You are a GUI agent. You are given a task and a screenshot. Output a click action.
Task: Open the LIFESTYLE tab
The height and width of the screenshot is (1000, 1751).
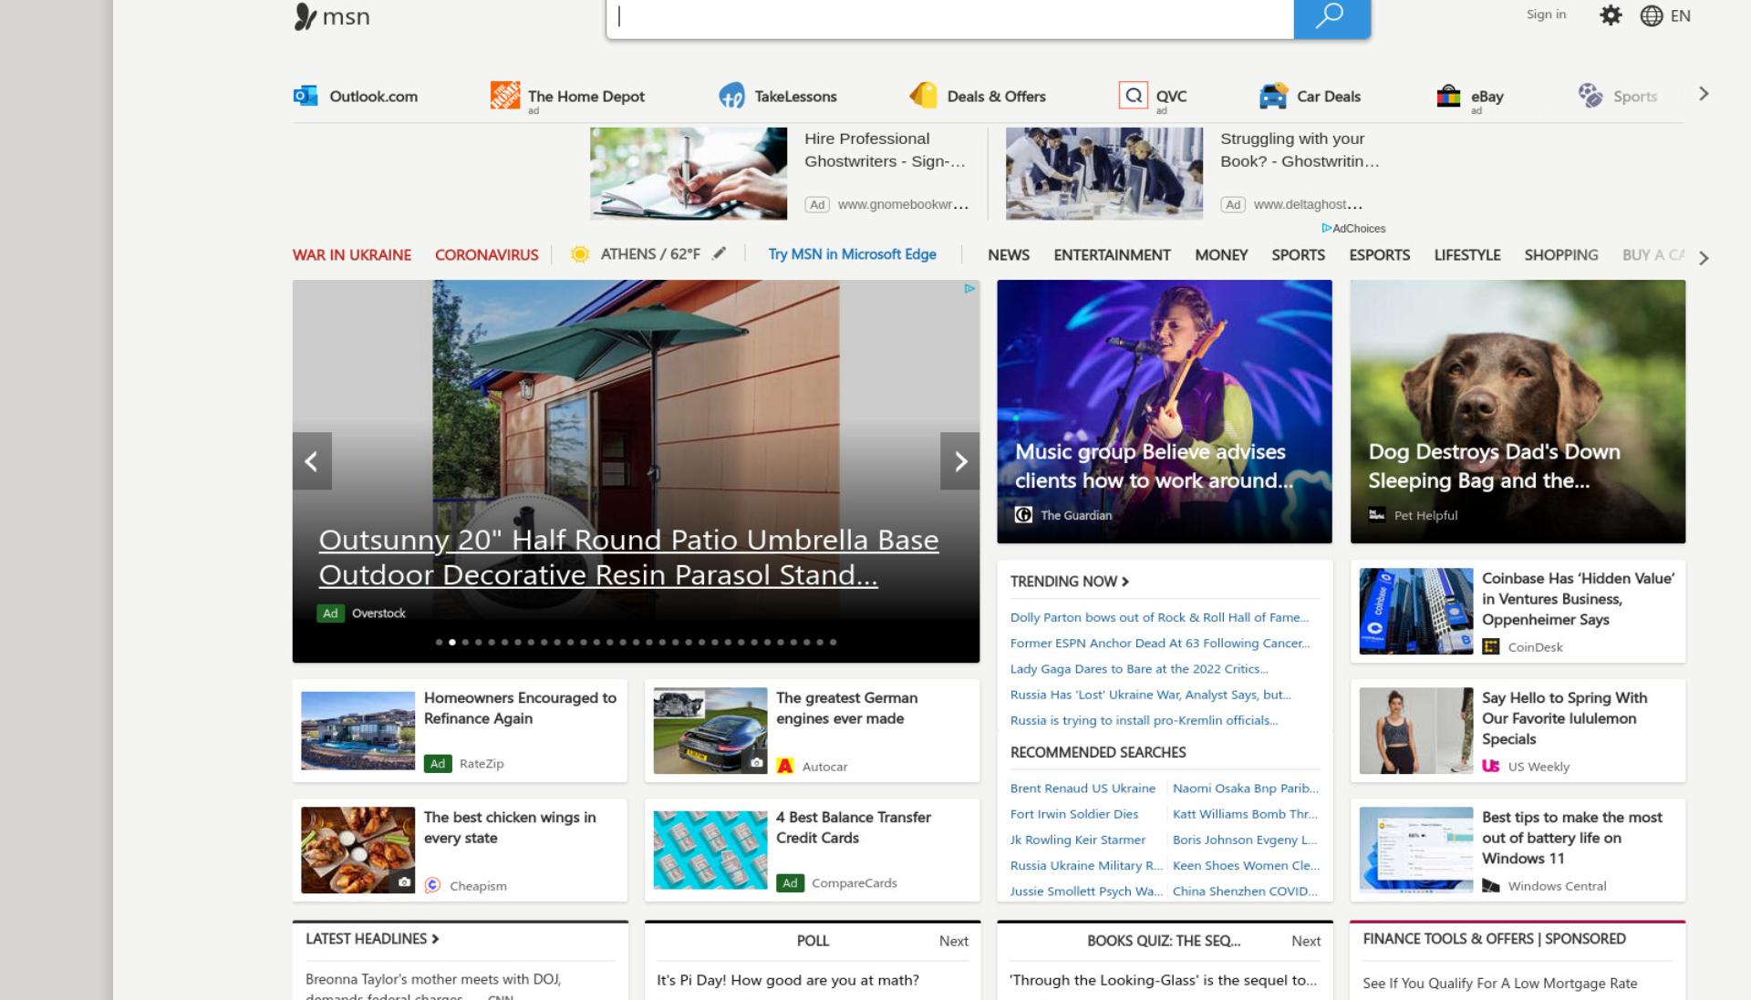pos(1466,255)
